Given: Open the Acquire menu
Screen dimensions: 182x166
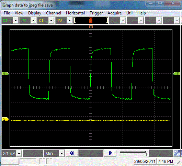Looking at the screenshot, I should (114, 13).
